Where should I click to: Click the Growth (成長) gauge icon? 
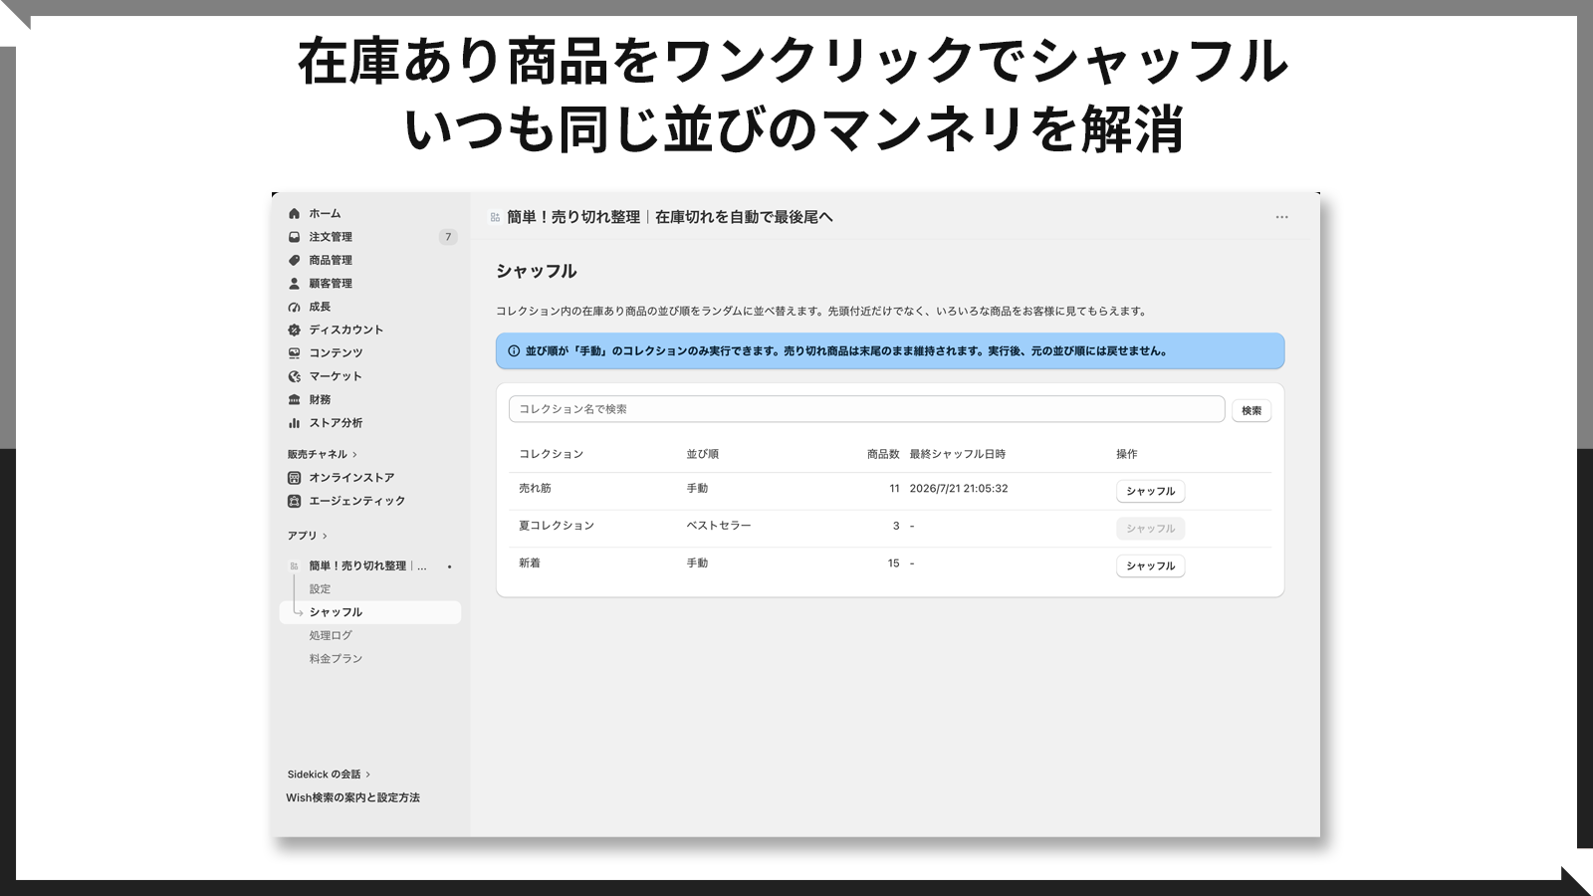[x=294, y=307]
